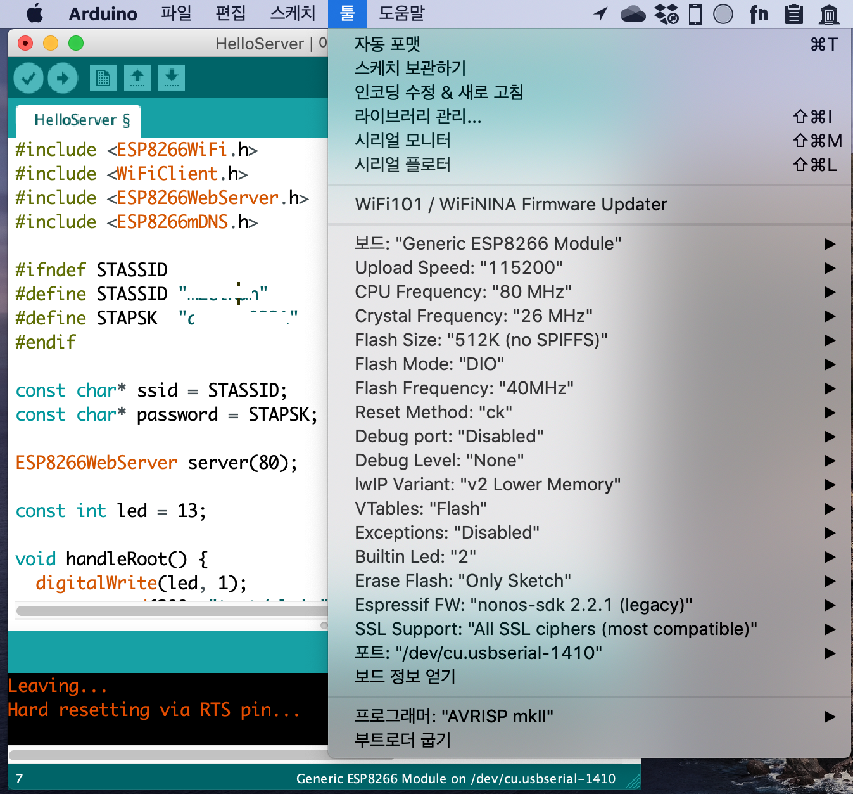853x794 pixels.
Task: Expand the Upload Speed submenu
Action: point(590,268)
